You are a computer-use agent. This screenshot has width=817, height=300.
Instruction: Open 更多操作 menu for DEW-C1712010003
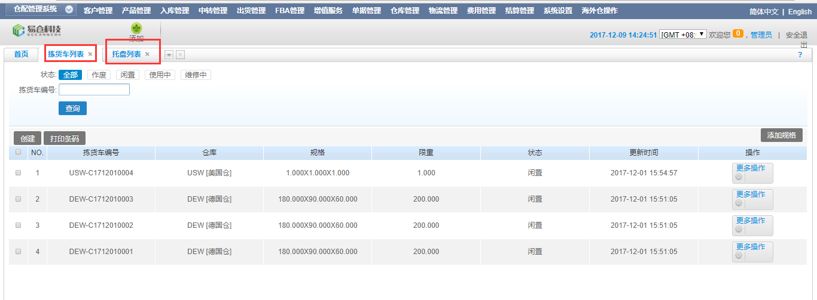(x=752, y=200)
